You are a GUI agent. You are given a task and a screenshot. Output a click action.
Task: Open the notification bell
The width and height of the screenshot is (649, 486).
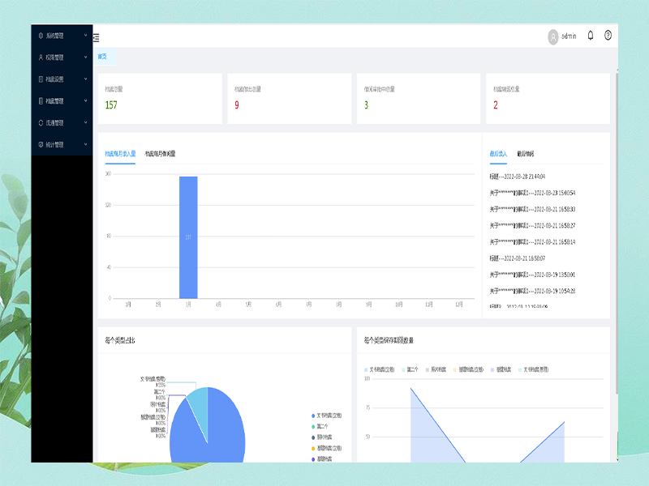point(591,36)
